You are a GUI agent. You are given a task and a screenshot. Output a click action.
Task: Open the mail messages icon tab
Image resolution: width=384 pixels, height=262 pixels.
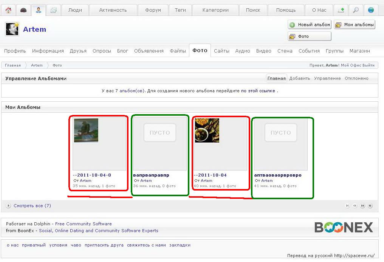click(54, 10)
